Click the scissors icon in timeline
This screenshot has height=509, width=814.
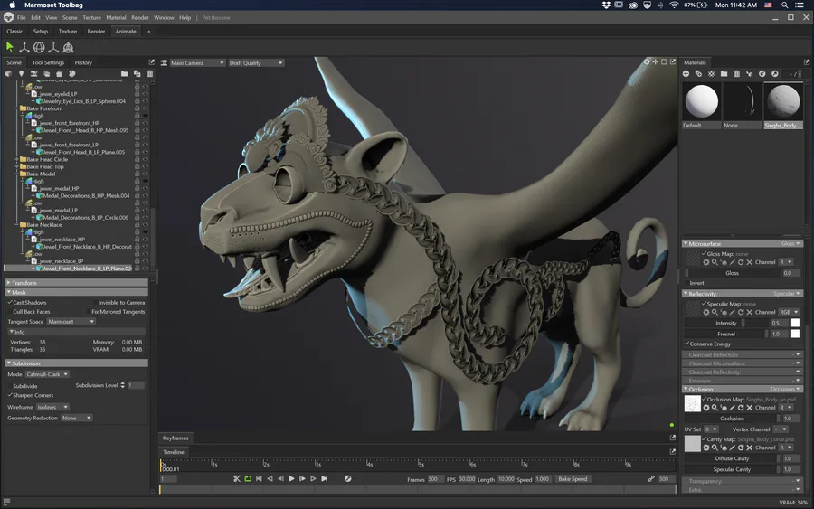[237, 478]
